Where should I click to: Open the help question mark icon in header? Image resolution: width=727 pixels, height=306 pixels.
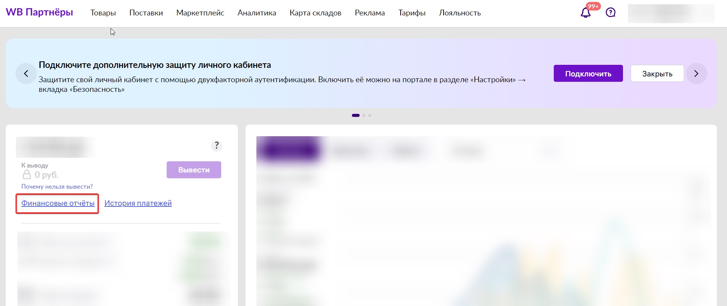click(x=611, y=13)
